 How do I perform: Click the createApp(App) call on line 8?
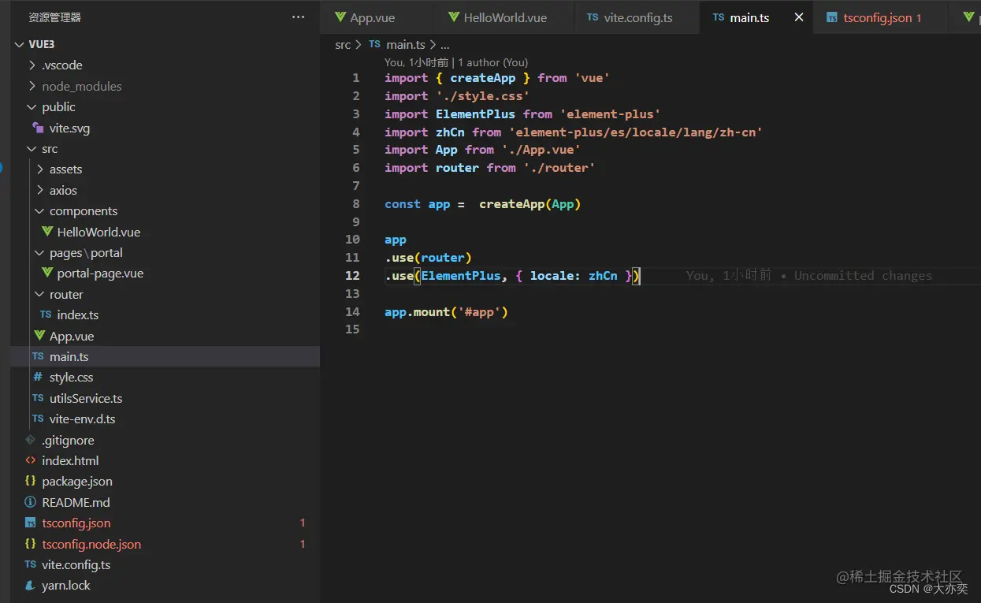click(530, 204)
